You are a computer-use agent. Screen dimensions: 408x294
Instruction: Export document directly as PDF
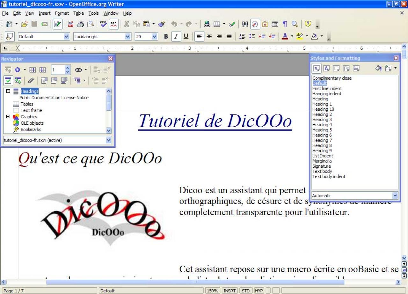coord(70,24)
